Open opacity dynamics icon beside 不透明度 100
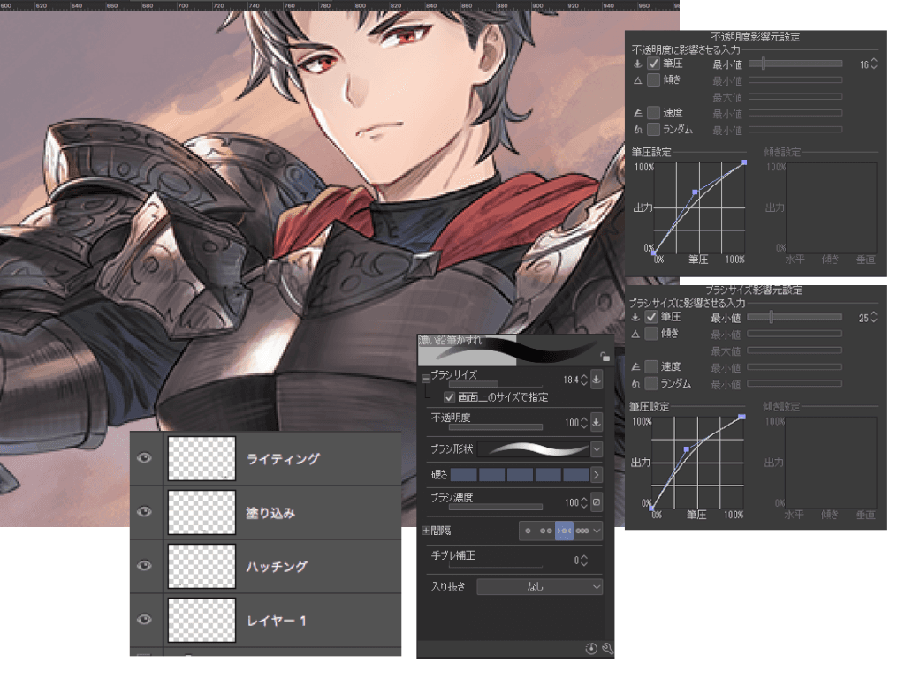The image size is (905, 678). point(597,422)
